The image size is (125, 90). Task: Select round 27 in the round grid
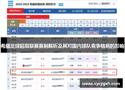pyautogui.click(x=94, y=25)
